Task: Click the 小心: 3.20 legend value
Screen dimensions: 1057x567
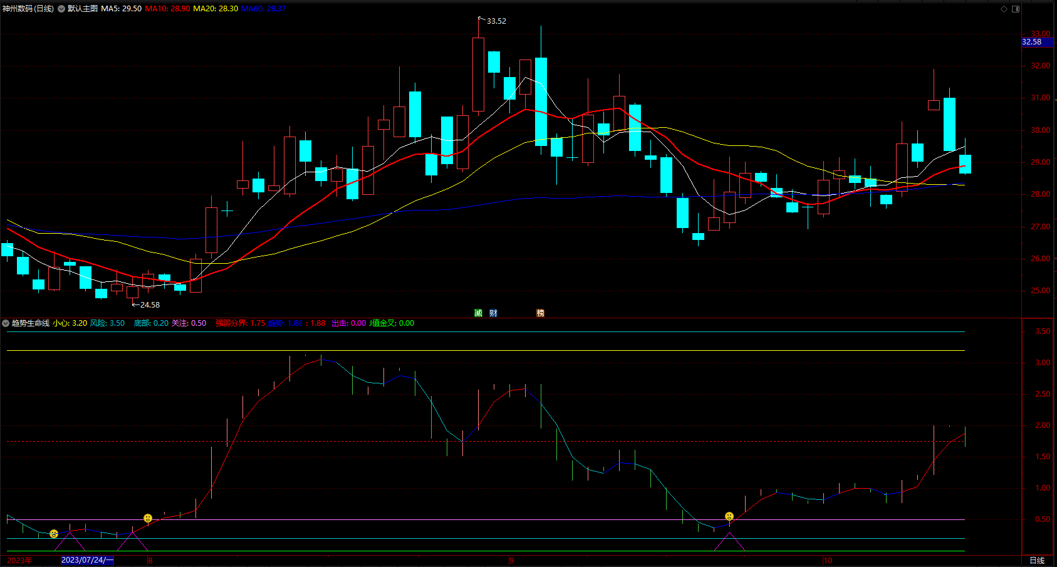Action: [x=70, y=323]
